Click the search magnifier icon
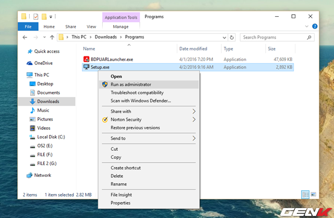 [309, 38]
